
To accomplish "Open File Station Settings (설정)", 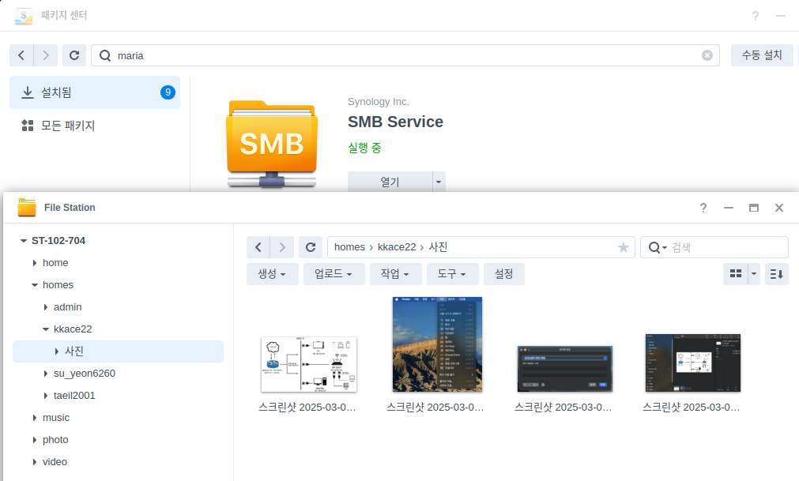I will tap(504, 274).
